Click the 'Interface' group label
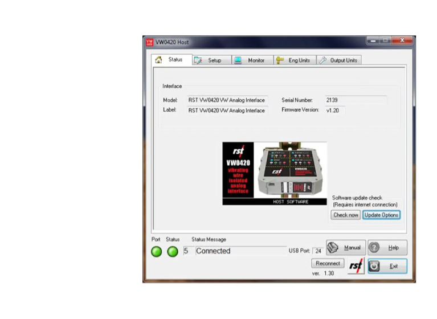Viewport: 437px width, 319px height. [172, 86]
